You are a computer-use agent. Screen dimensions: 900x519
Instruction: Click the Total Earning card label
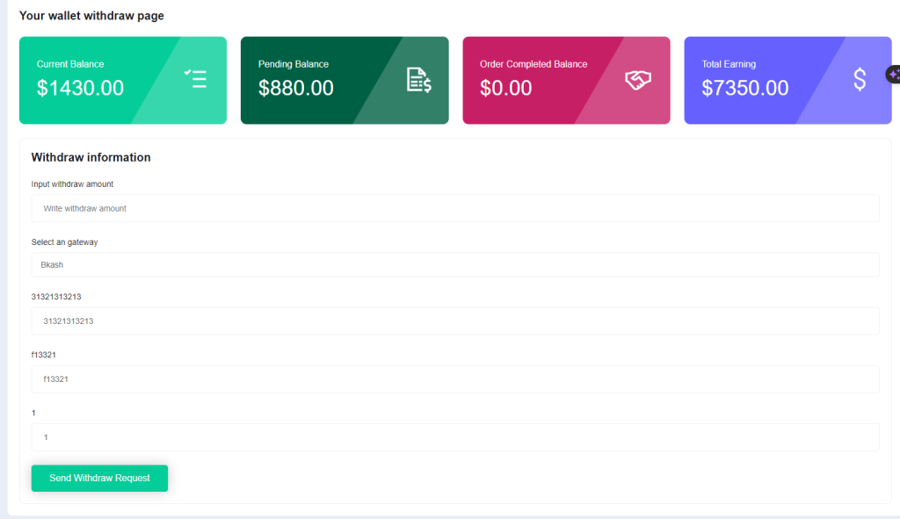point(729,64)
